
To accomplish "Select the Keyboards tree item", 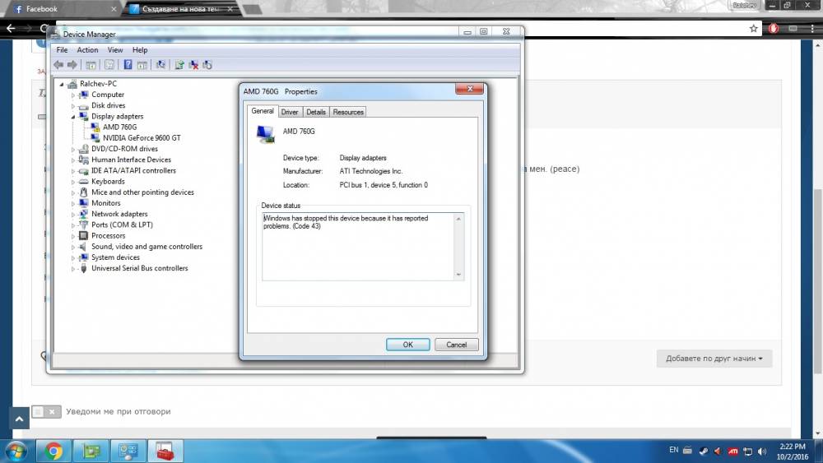I will click(x=108, y=182).
